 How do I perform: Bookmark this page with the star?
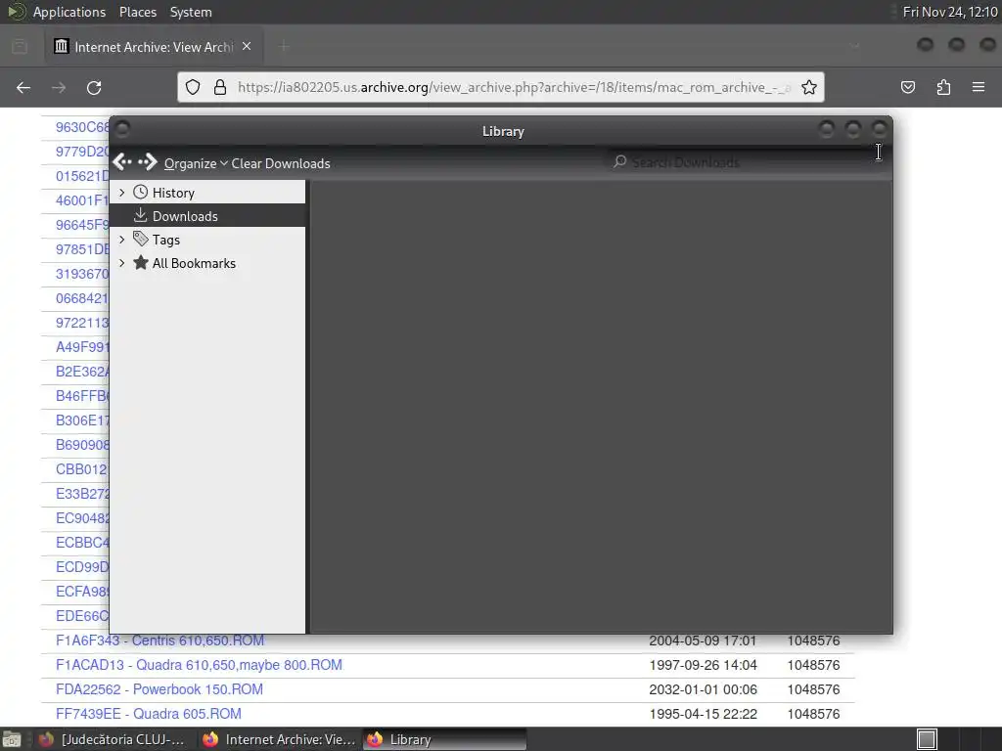[809, 87]
